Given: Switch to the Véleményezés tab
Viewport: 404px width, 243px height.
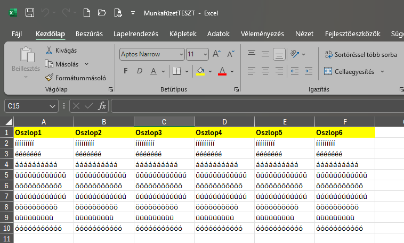Looking at the screenshot, I should coord(262,34).
